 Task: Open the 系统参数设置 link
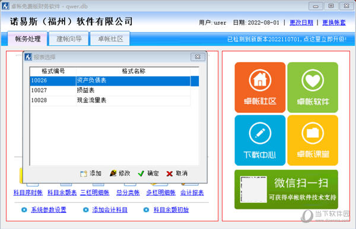tap(49, 209)
